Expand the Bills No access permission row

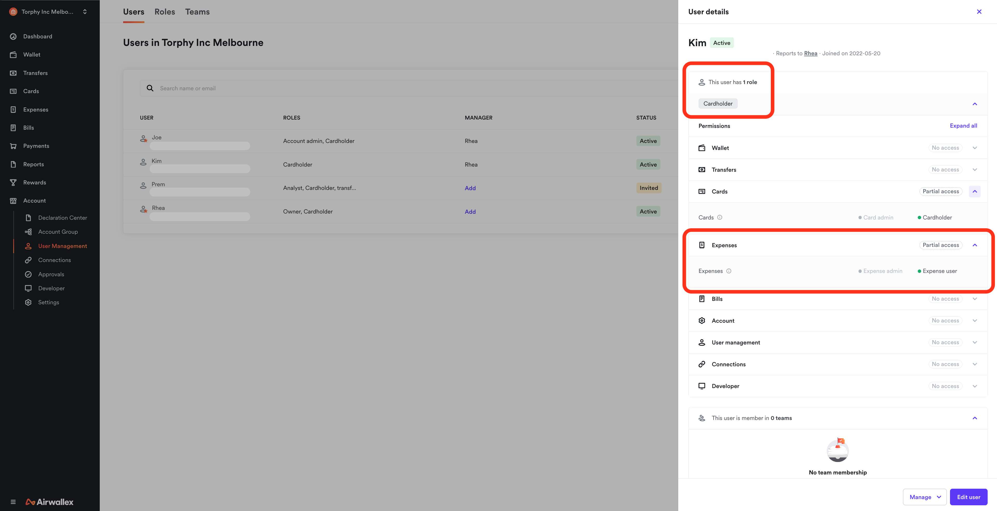tap(975, 298)
